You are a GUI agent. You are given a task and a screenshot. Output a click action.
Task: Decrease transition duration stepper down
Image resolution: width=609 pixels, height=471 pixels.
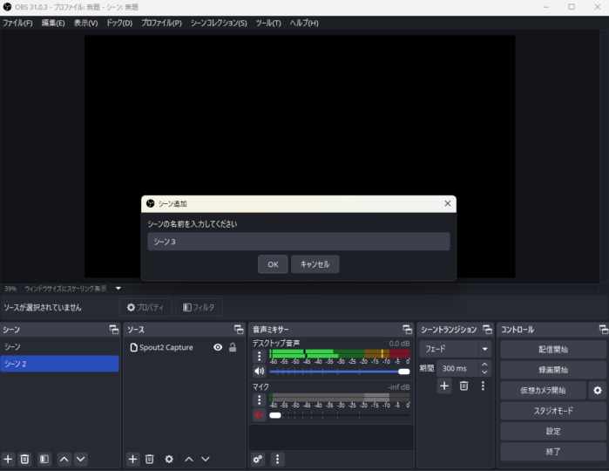tap(484, 372)
